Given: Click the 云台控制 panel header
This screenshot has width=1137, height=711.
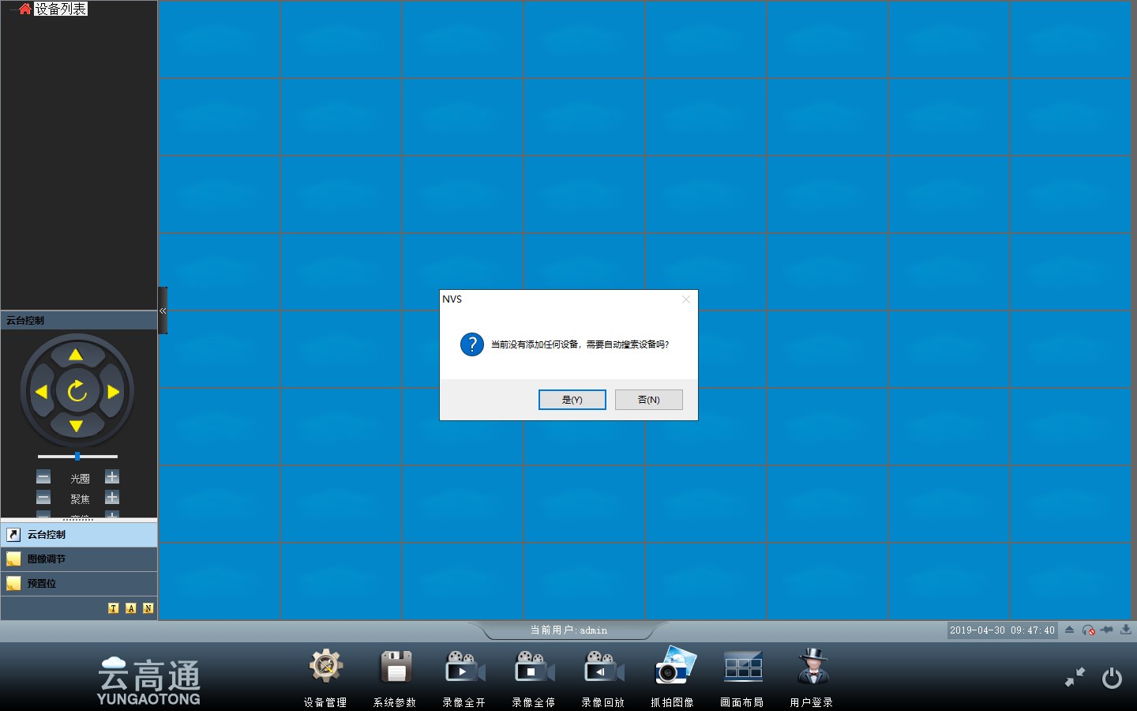Looking at the screenshot, I should pos(79,320).
